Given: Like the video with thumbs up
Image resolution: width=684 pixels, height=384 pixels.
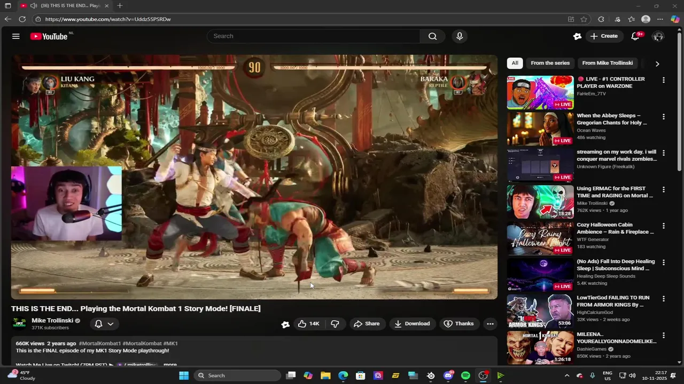Looking at the screenshot, I should click(308, 324).
